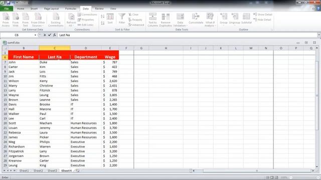
Task: Click last-sheet navigation arrow
Action: (x=15, y=170)
